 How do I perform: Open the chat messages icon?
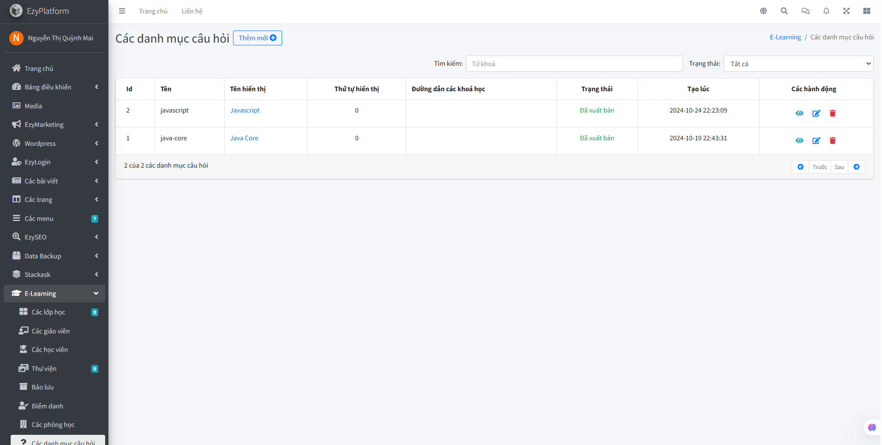pyautogui.click(x=806, y=11)
